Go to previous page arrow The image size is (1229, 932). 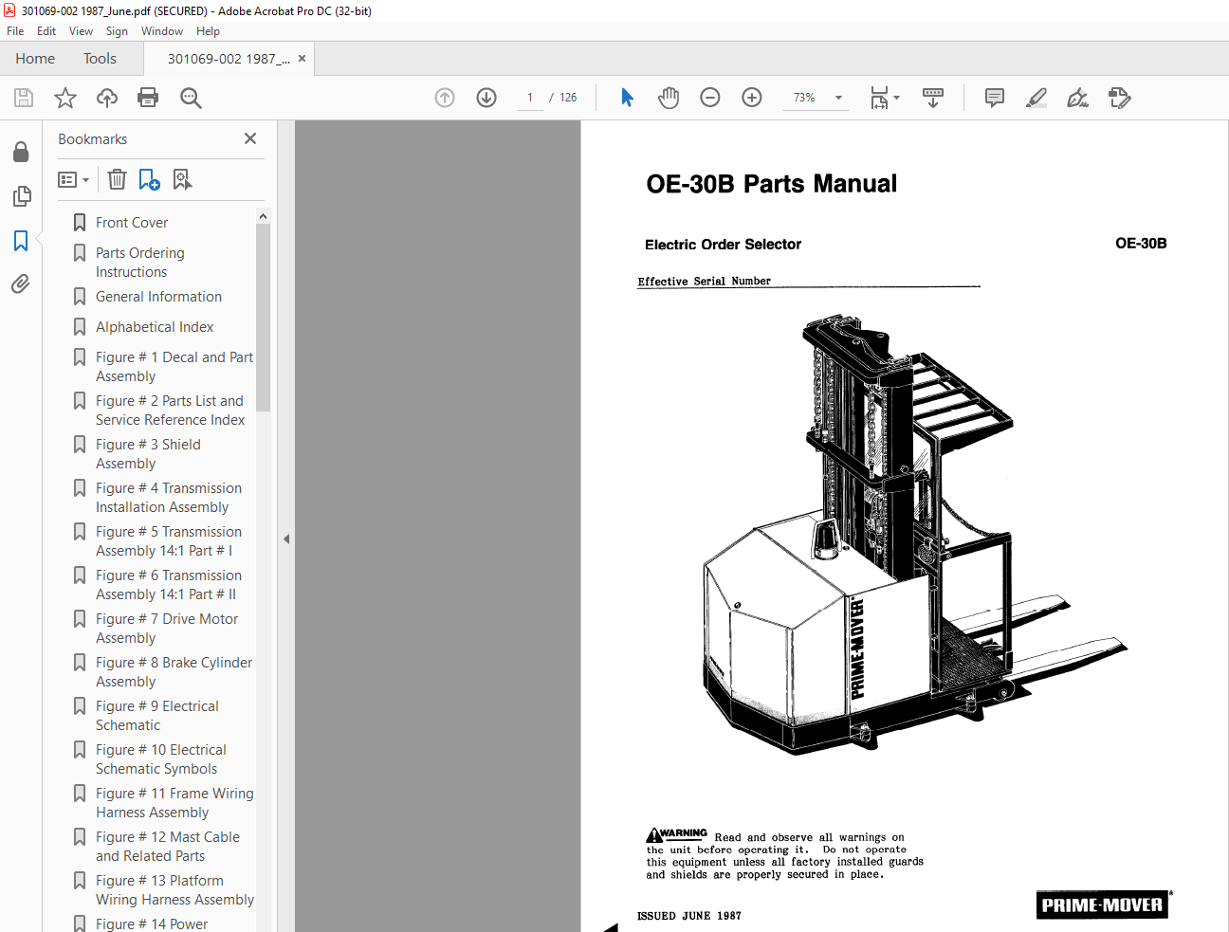pos(445,98)
